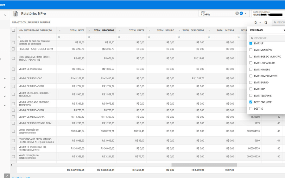Click search icon under Total: Seguro column

149,37
